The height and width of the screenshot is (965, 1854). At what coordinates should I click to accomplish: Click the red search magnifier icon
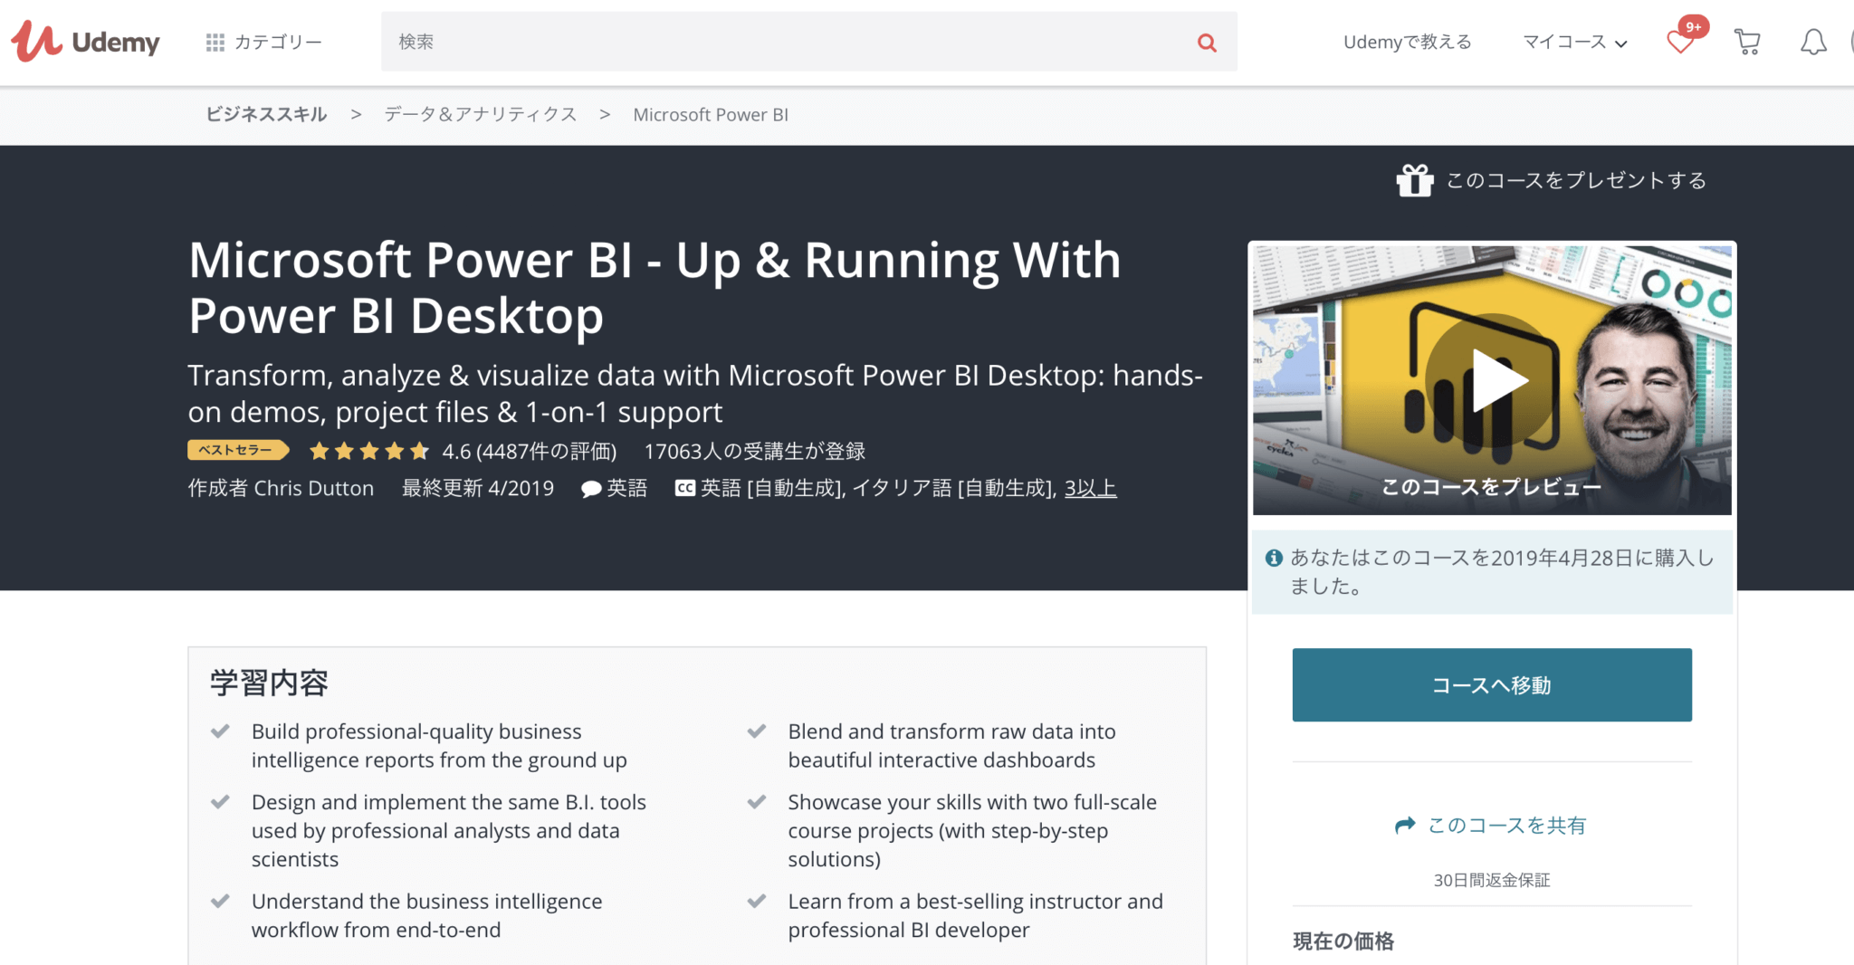coord(1207,42)
